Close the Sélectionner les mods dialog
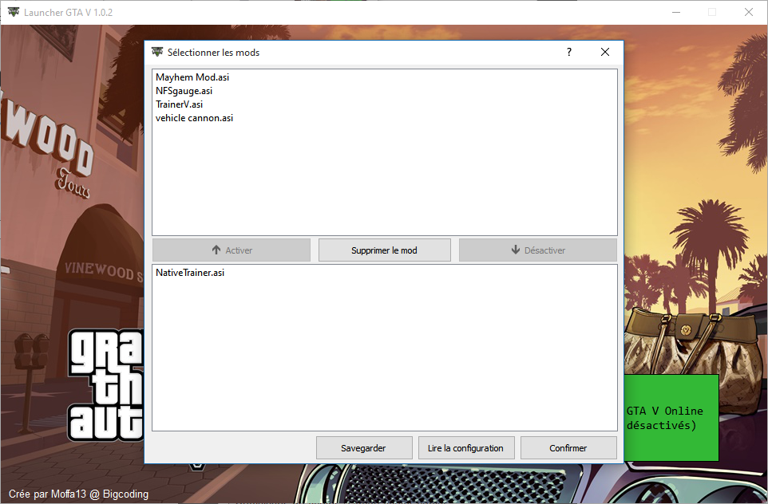 [x=605, y=53]
